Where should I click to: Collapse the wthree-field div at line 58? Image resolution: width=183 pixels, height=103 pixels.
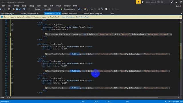pos(12,66)
